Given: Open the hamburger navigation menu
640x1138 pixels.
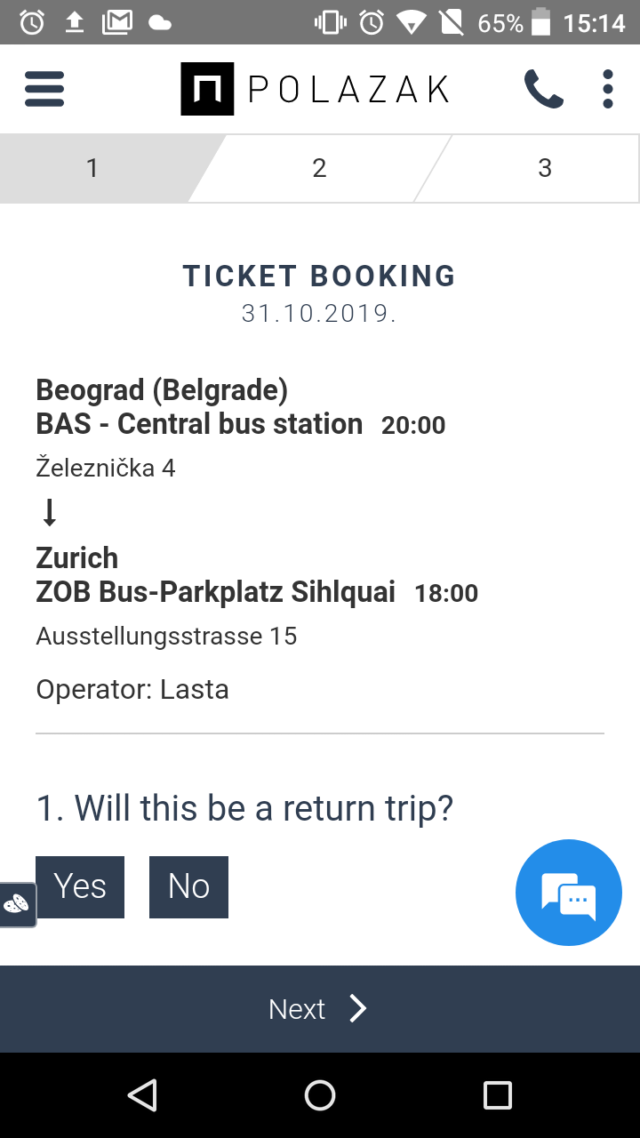Looking at the screenshot, I should (44, 89).
